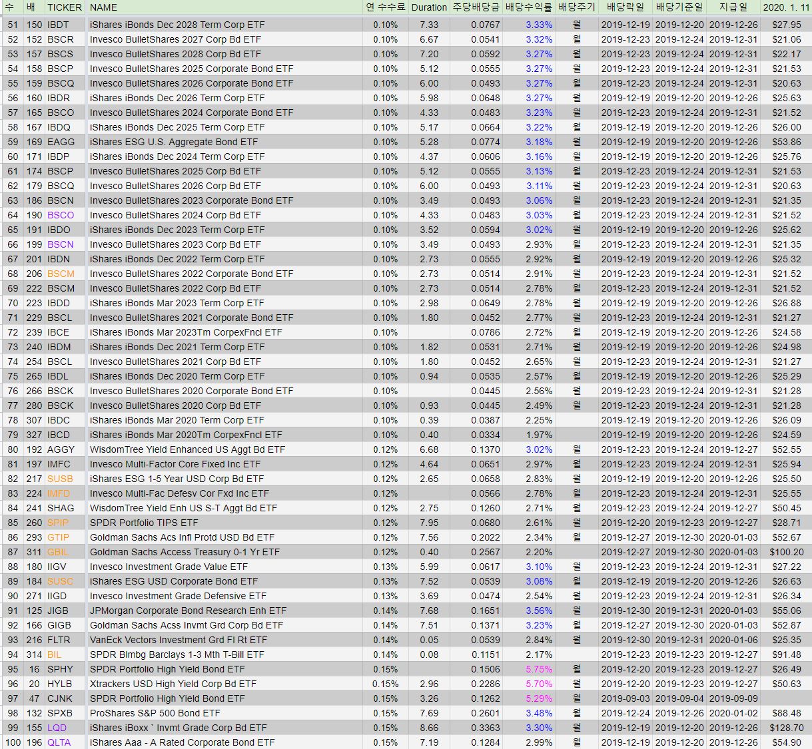Select the $100.20 price cell
The height and width of the screenshot is (749, 812).
coord(786,552)
